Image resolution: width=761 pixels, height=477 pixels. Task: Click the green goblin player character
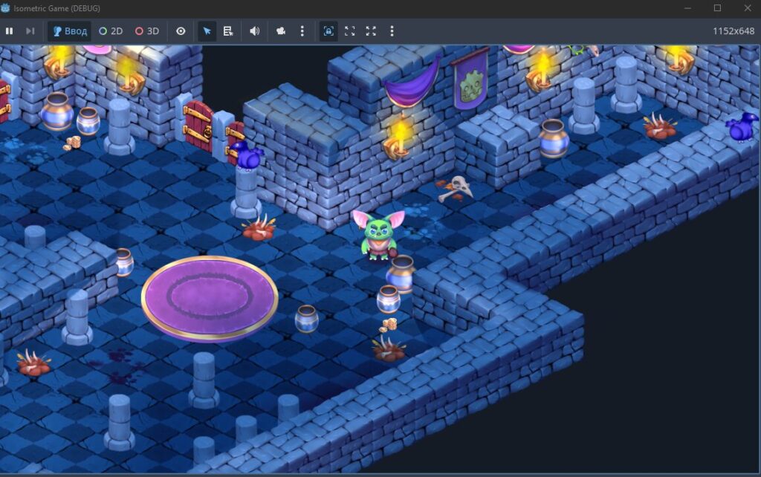click(x=378, y=235)
